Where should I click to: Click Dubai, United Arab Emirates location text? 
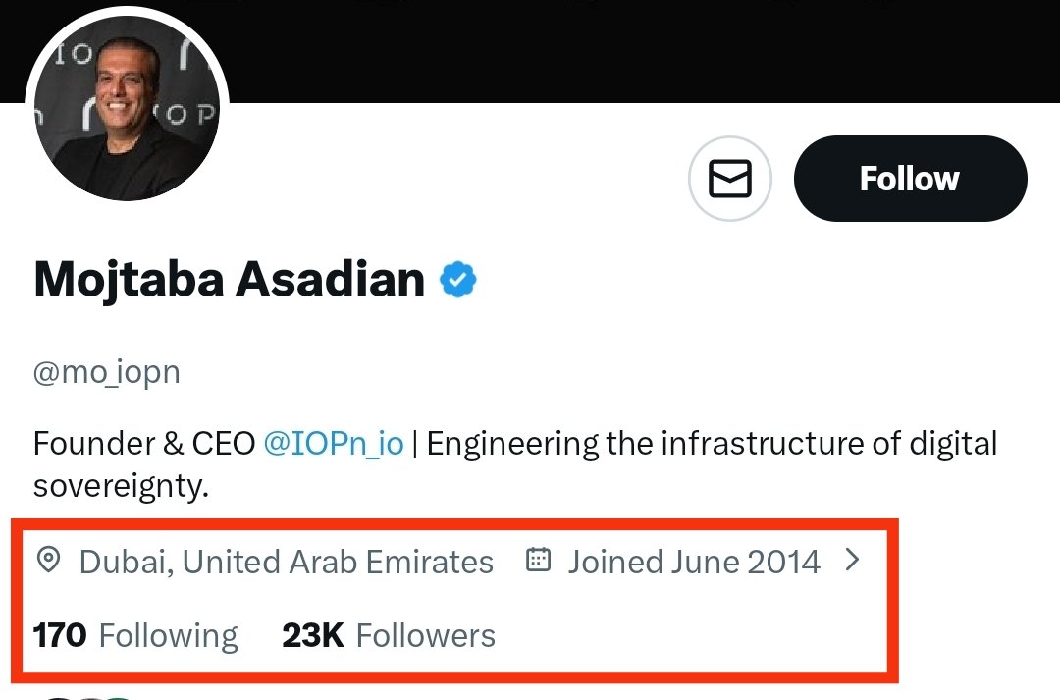286,562
